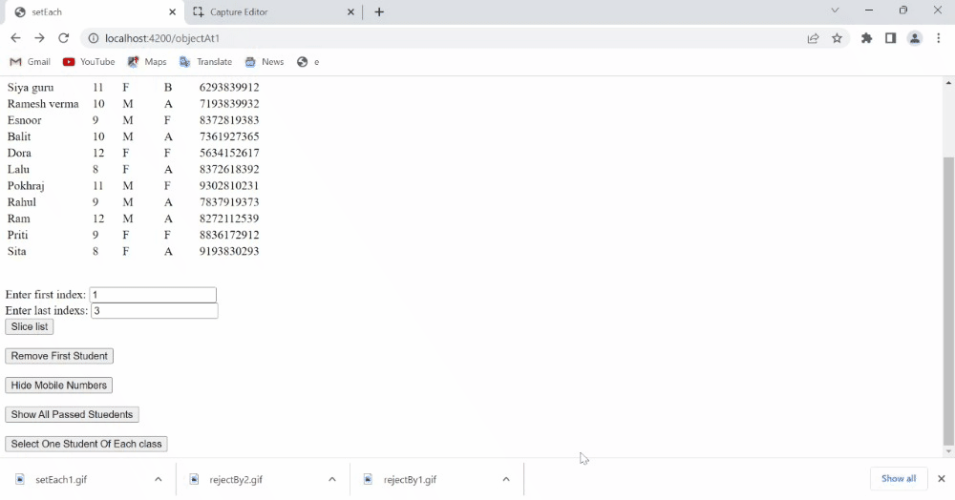Viewport: 955px width, 500px height.
Task: Click the Hide Mobile Numbers button
Action: [x=59, y=385]
